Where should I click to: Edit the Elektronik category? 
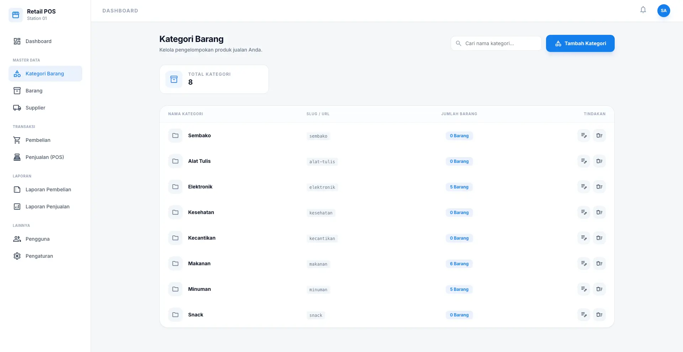tap(583, 187)
